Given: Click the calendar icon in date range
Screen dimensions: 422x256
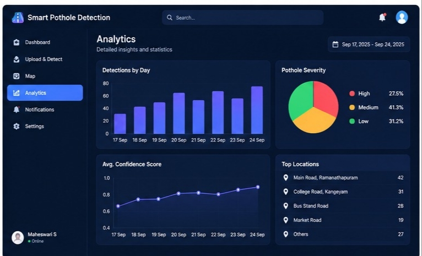Looking at the screenshot, I should click(x=336, y=45).
